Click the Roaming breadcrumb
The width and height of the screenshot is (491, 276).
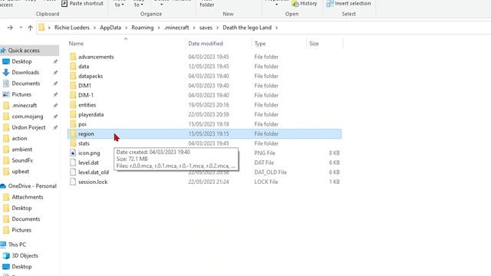(x=143, y=28)
